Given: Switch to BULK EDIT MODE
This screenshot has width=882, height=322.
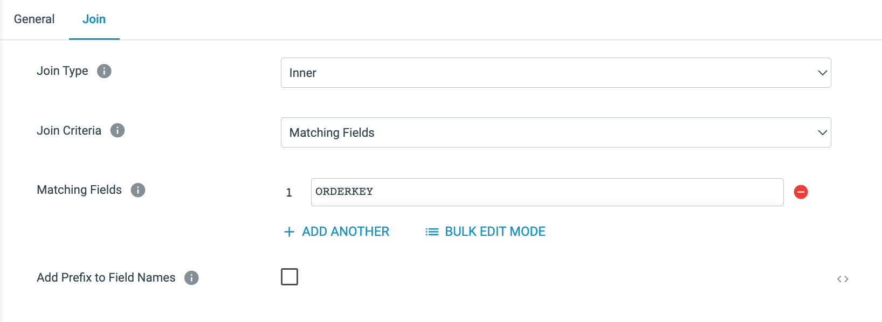Looking at the screenshot, I should click(x=495, y=232).
